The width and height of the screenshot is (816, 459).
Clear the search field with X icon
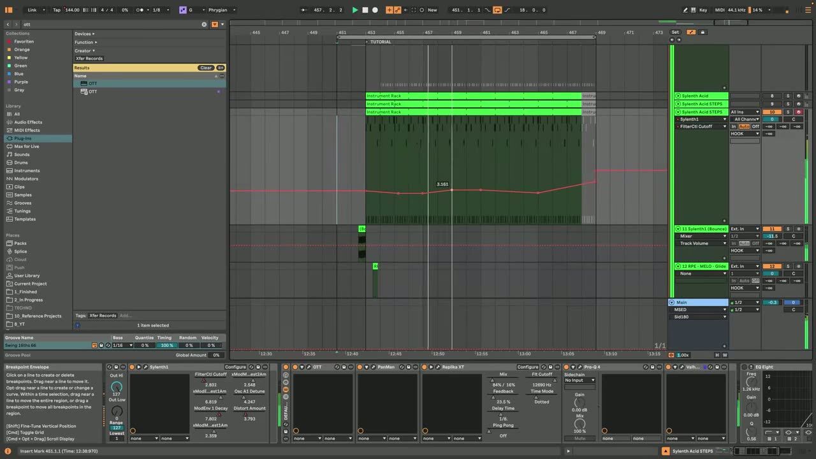click(x=204, y=24)
